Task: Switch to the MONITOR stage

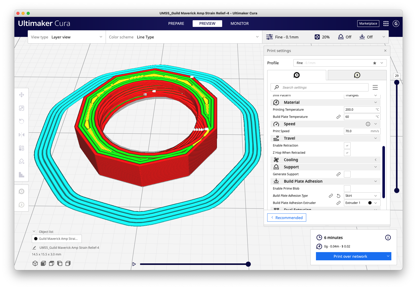Action: click(x=240, y=24)
